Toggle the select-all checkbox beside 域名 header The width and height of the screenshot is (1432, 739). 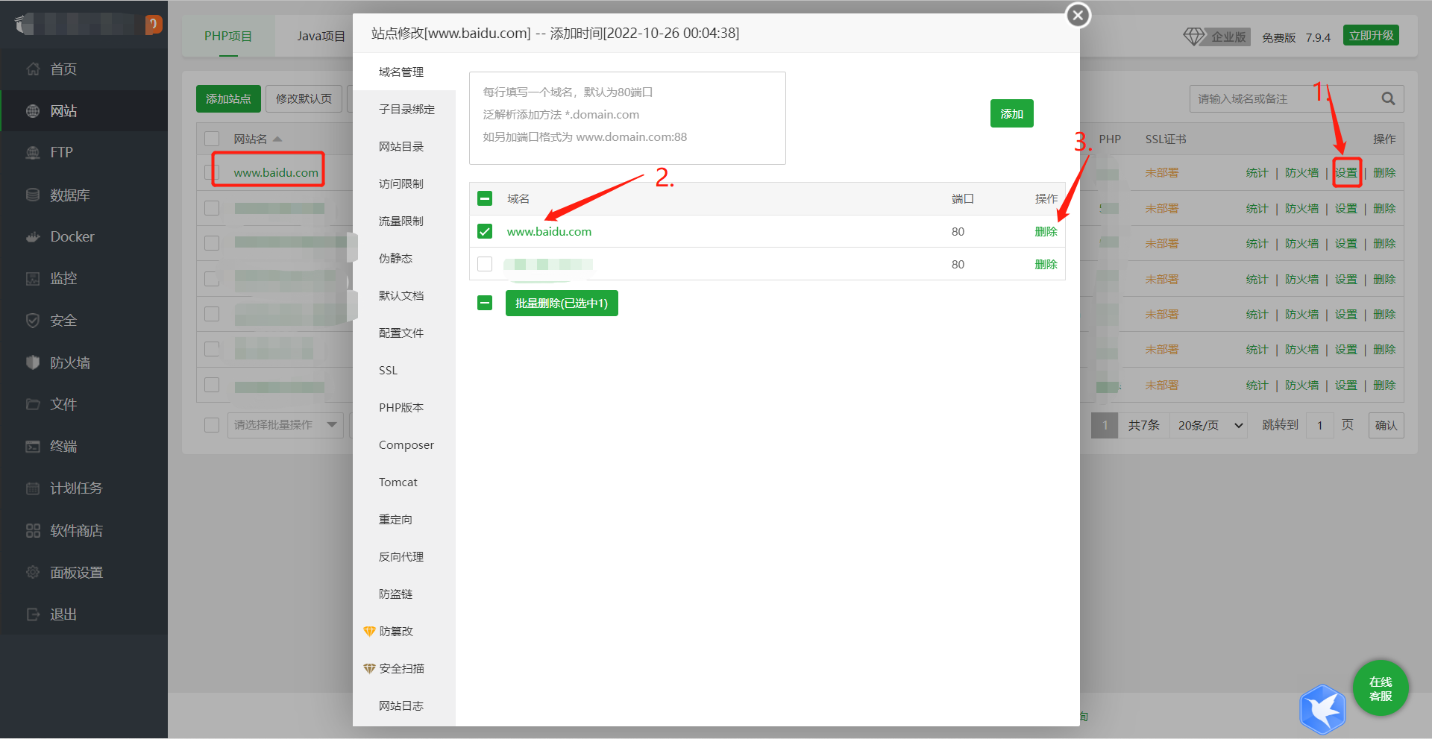(485, 199)
